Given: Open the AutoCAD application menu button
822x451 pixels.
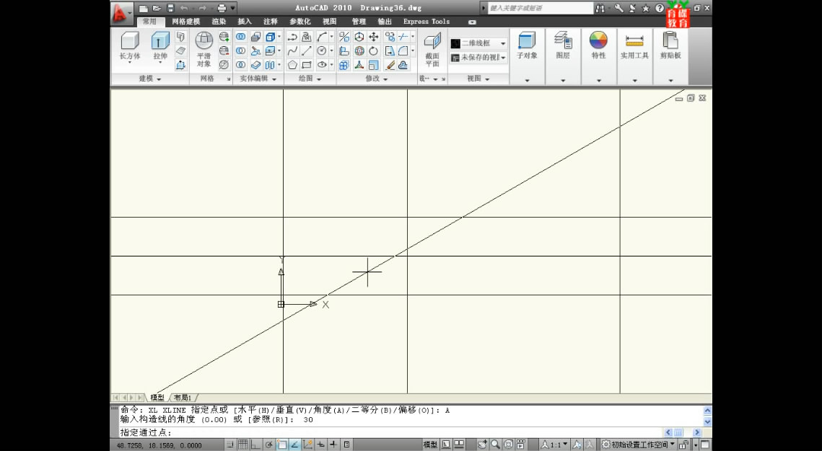Looking at the screenshot, I should (x=121, y=12).
